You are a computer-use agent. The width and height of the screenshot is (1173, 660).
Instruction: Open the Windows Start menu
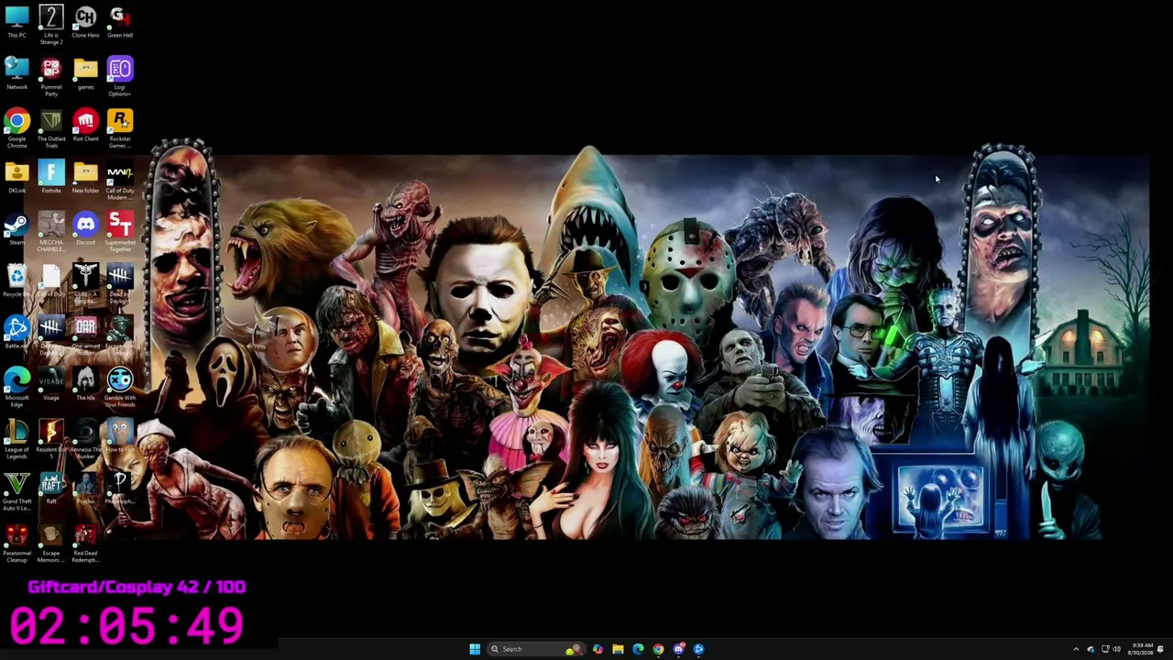click(475, 649)
